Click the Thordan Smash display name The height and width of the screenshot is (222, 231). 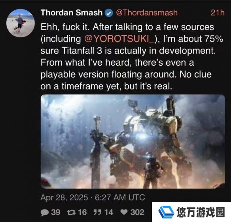coord(72,13)
